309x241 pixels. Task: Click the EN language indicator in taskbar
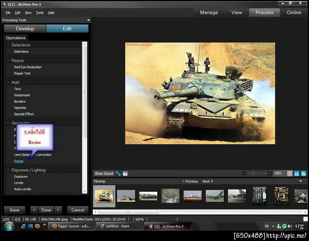click(267, 226)
